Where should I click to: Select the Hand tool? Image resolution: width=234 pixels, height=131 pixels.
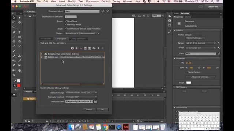(x=19, y=70)
